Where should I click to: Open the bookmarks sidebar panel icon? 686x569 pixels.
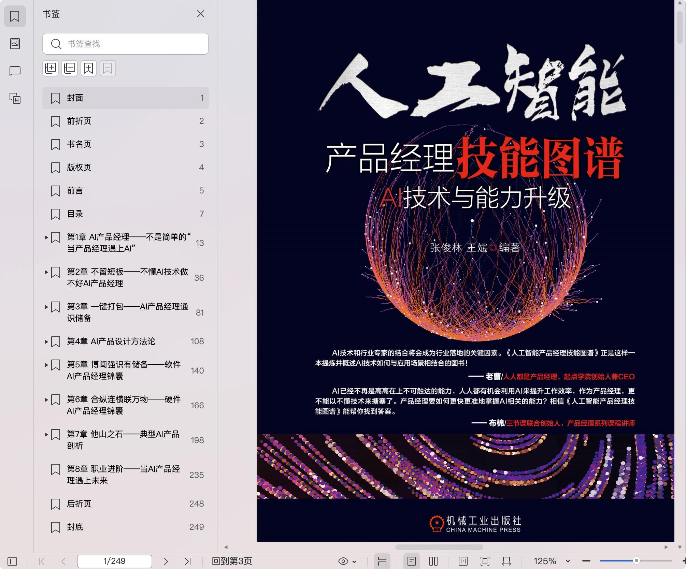pyautogui.click(x=15, y=16)
